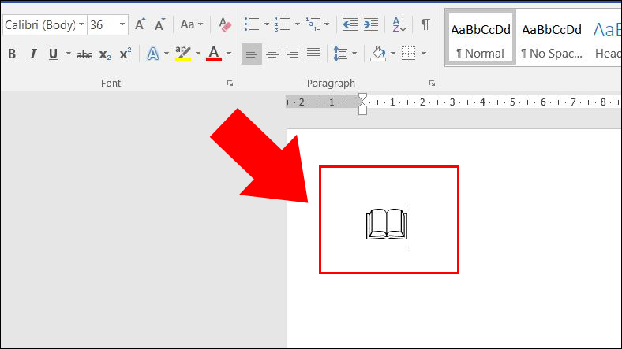Click the Subscript icon
Viewport: 622px width, 349px height.
point(105,54)
